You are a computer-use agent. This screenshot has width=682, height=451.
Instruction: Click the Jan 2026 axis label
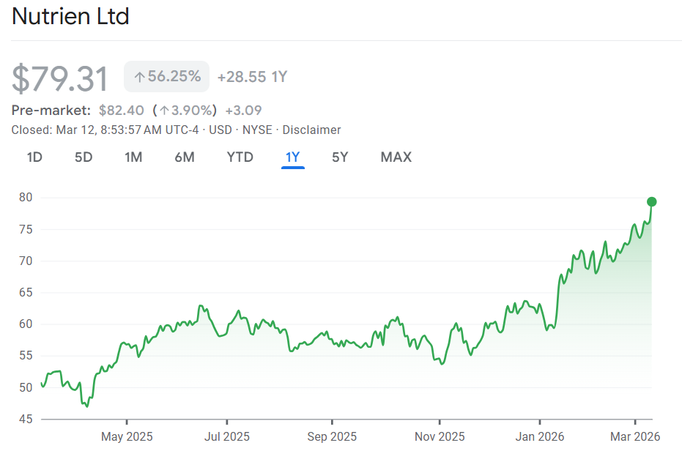540,436
